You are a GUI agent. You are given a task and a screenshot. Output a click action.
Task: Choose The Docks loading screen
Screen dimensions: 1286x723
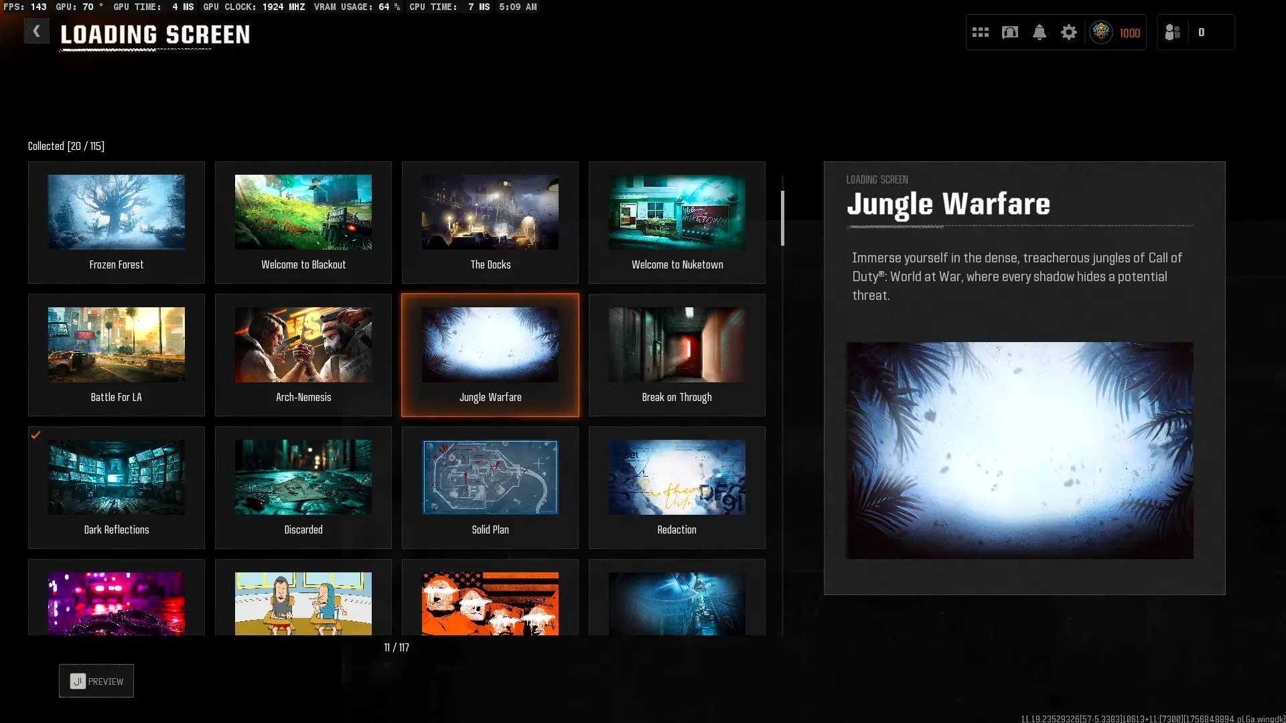coord(490,222)
